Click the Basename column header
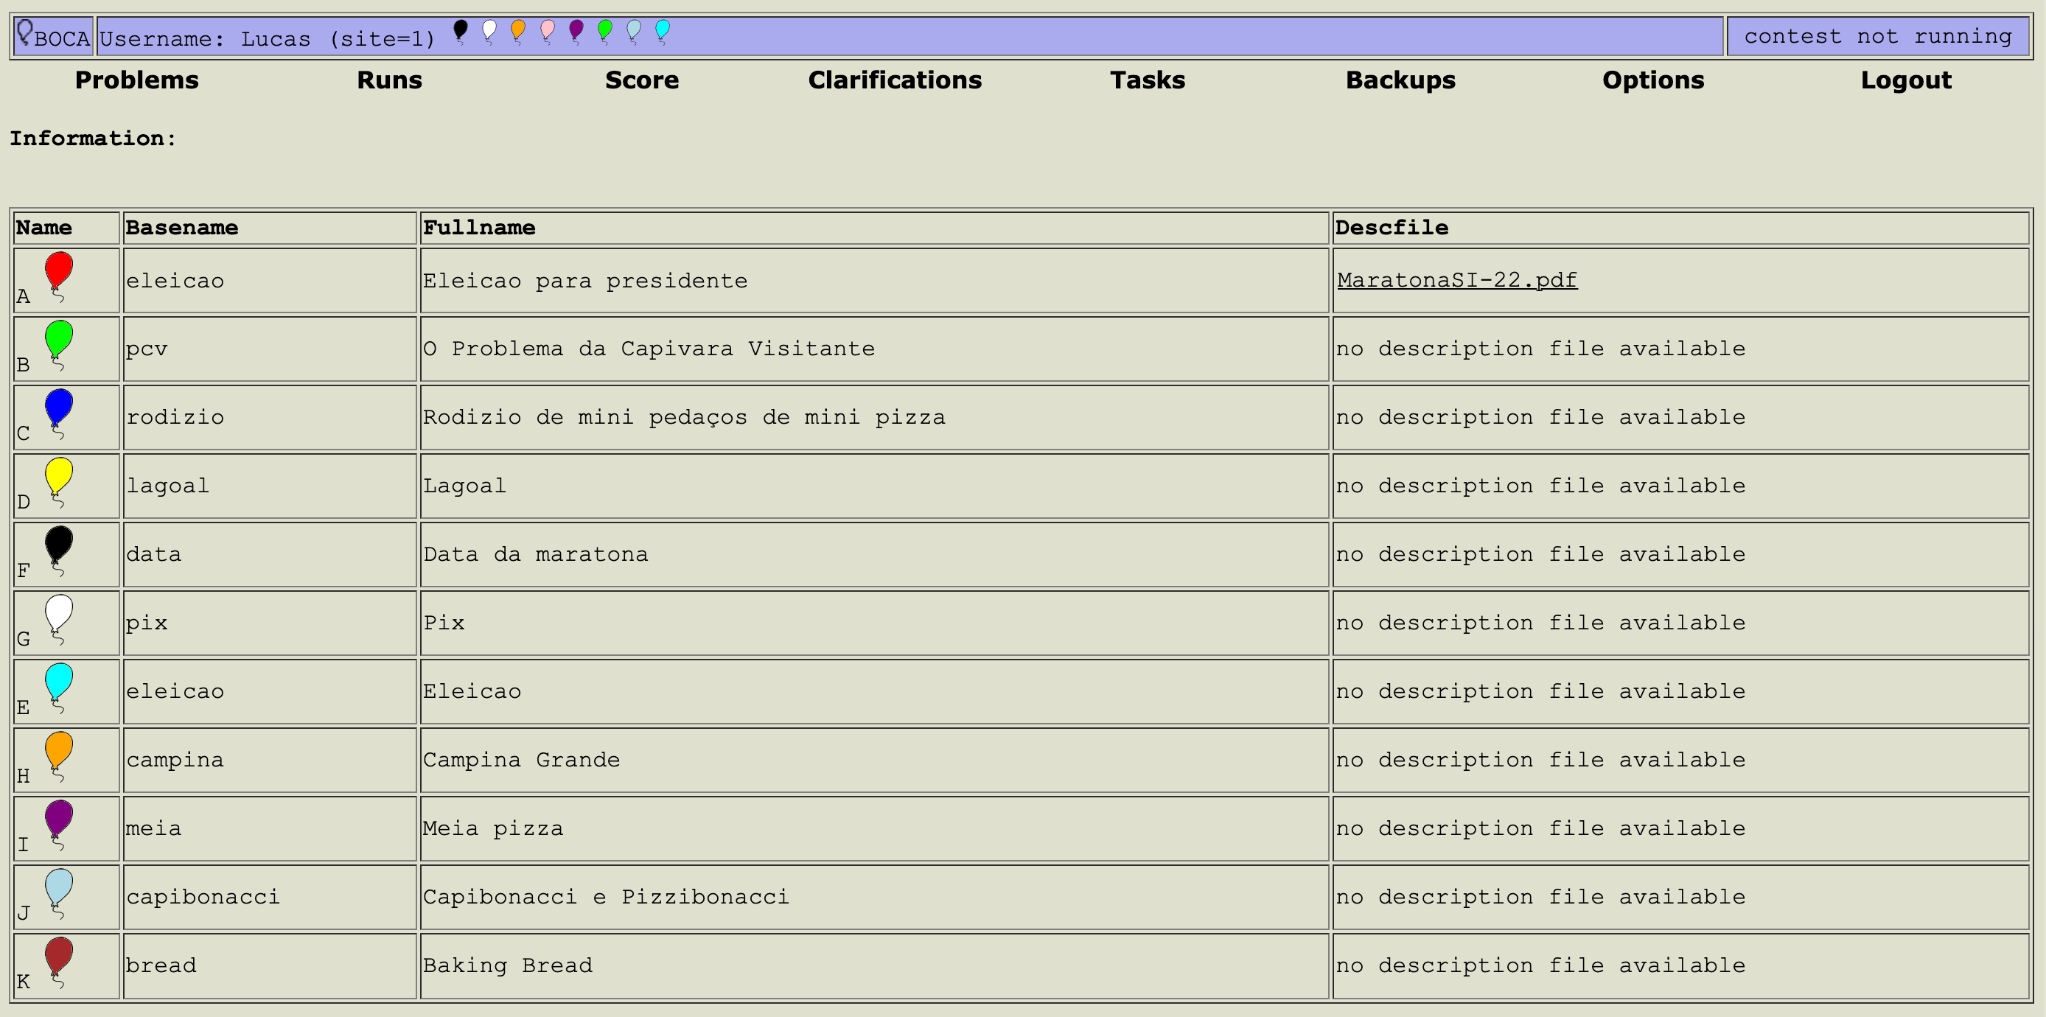The image size is (2046, 1017). click(182, 228)
